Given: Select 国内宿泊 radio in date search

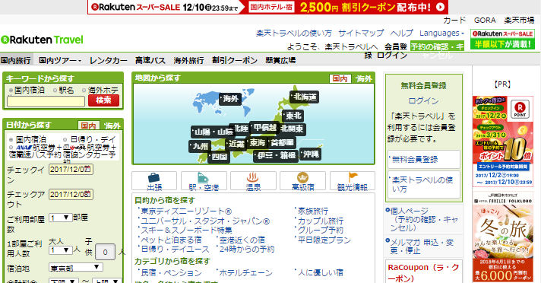Looking at the screenshot, I should coord(11,140).
